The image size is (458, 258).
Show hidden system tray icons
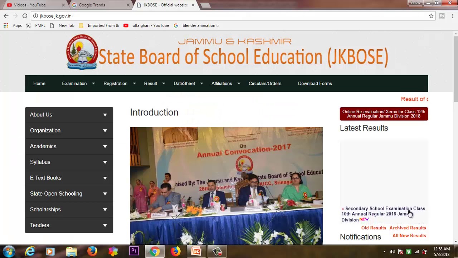384,252
